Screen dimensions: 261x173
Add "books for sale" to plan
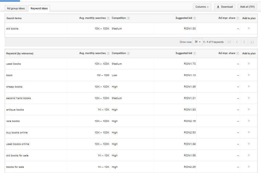pyautogui.click(x=249, y=167)
